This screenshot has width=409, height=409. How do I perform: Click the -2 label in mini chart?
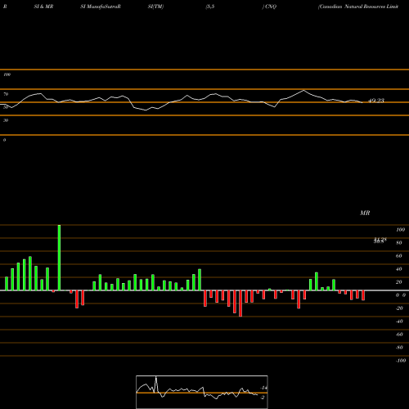click(263, 398)
